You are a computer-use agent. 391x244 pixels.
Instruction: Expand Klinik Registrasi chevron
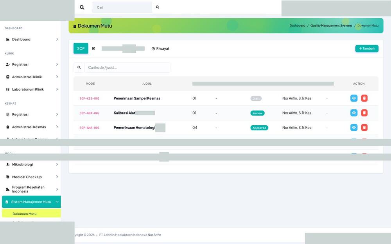pyautogui.click(x=57, y=64)
